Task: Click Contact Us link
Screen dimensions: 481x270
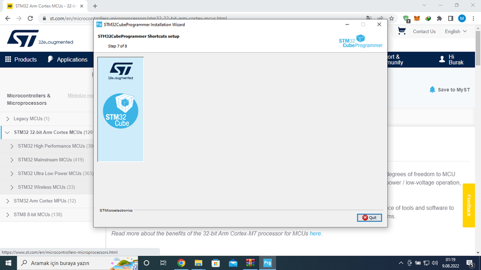Action: [x=424, y=32]
